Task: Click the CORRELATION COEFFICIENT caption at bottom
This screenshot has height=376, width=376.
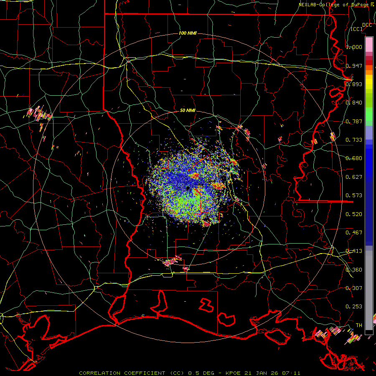Action: click(132, 373)
